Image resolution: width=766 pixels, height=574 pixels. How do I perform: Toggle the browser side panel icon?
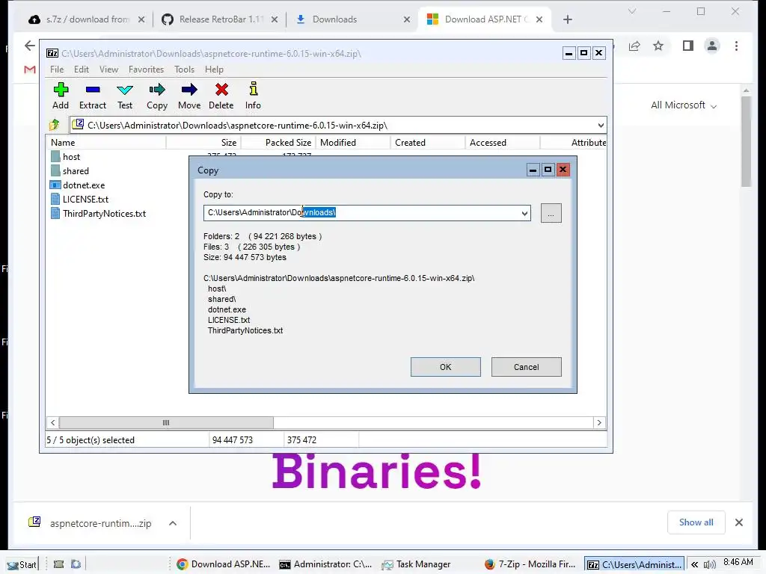(x=688, y=46)
